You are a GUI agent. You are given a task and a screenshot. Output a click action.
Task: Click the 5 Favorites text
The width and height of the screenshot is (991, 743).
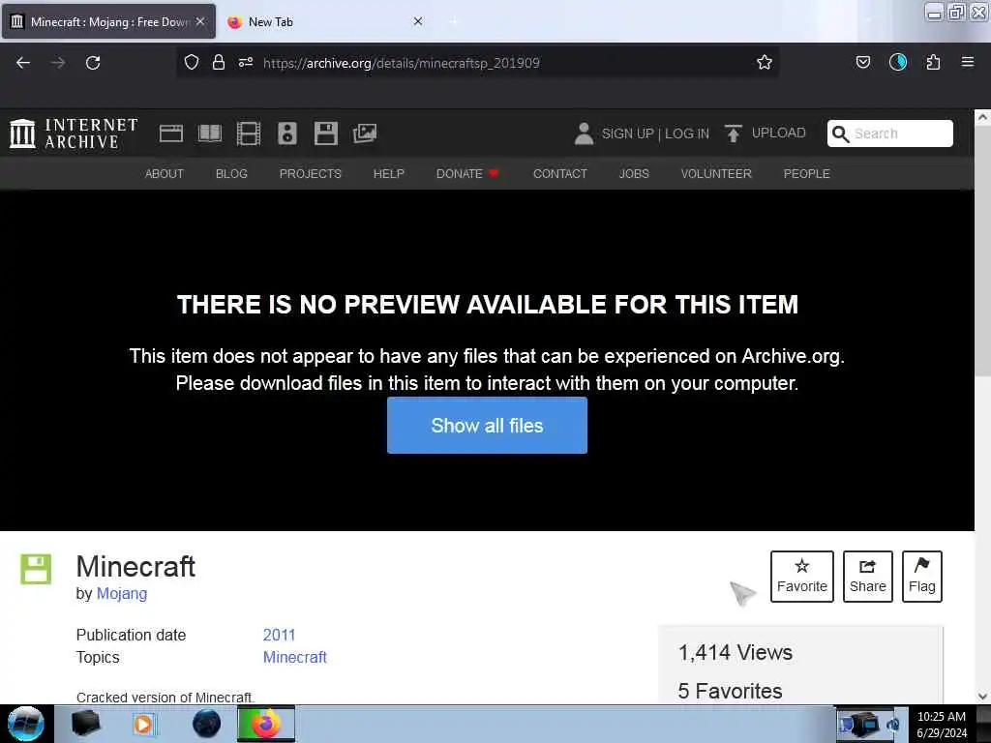(730, 691)
